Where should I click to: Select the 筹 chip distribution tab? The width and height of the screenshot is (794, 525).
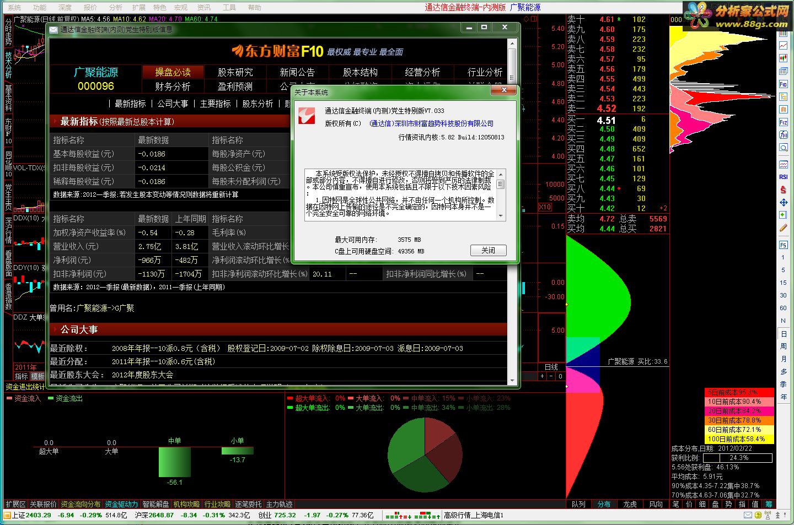click(769, 504)
